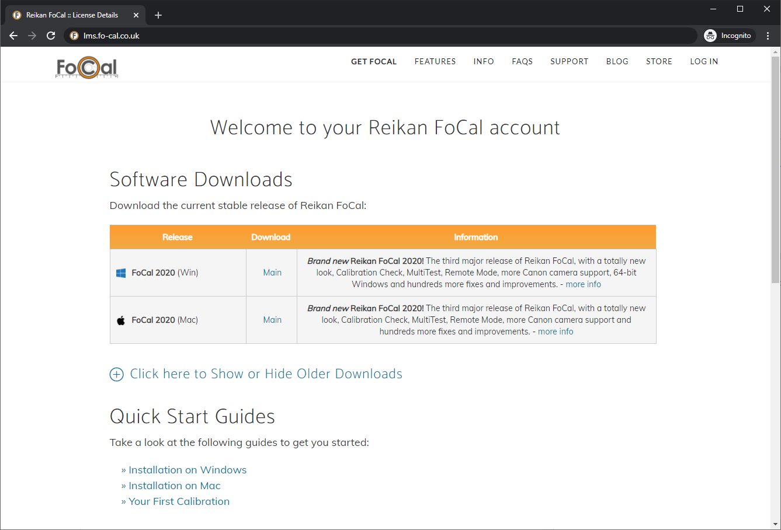Open FAQS menu item
781x530 pixels.
[x=522, y=61]
